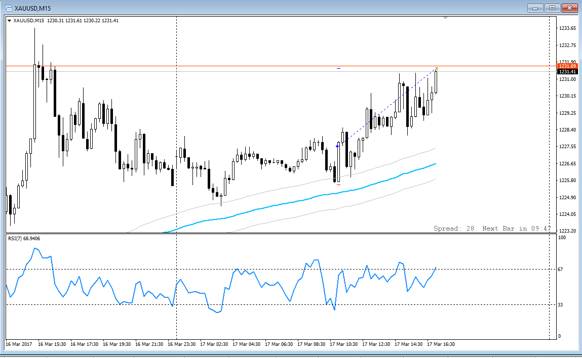Image resolution: width=582 pixels, height=358 pixels.
Task: Click the 16 Mar 2017 time axis label
Action: (19, 344)
